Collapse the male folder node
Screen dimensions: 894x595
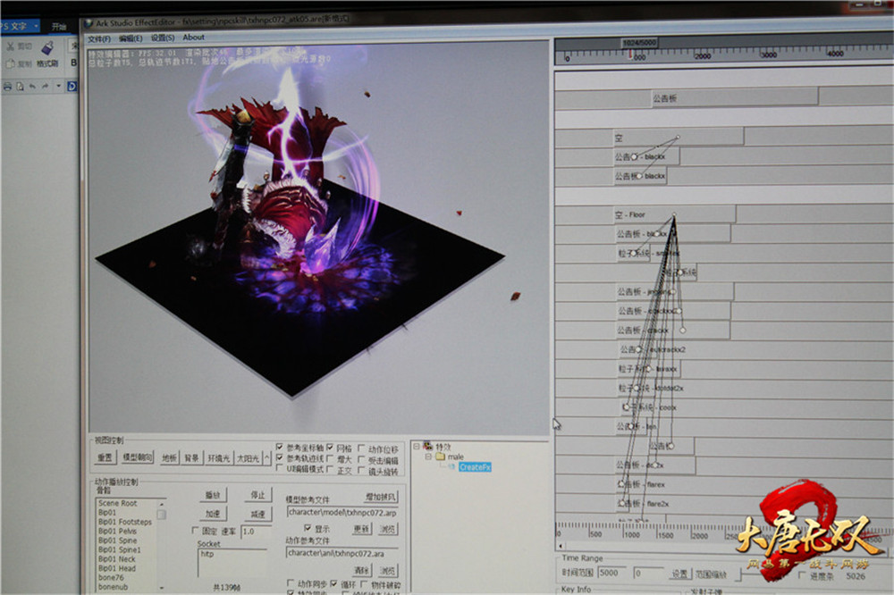[427, 457]
